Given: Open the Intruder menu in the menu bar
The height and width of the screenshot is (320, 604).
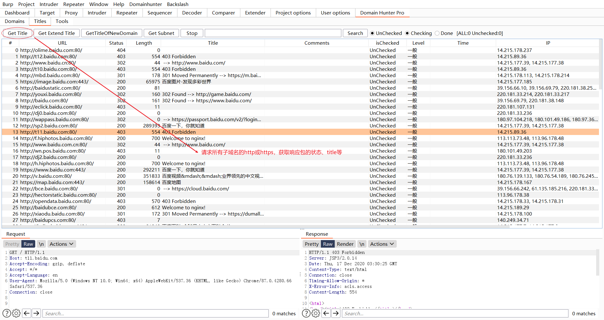Looking at the screenshot, I should click(49, 4).
